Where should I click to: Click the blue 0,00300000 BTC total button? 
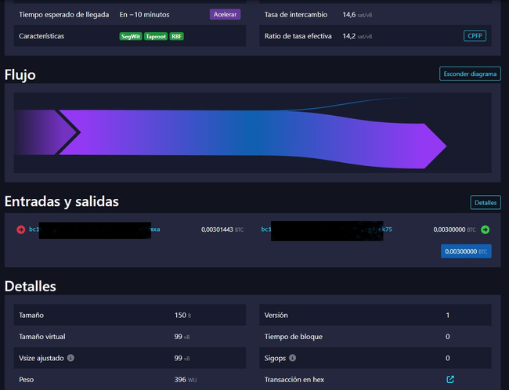(x=466, y=251)
